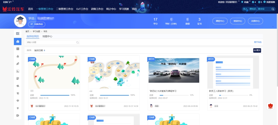Screen dimensions: 278x125
Task: Open 首页 in top navigation
Action: pyautogui.click(x=30, y=9)
